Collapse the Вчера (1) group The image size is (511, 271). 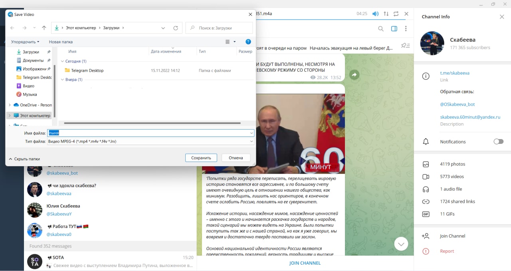click(x=62, y=80)
